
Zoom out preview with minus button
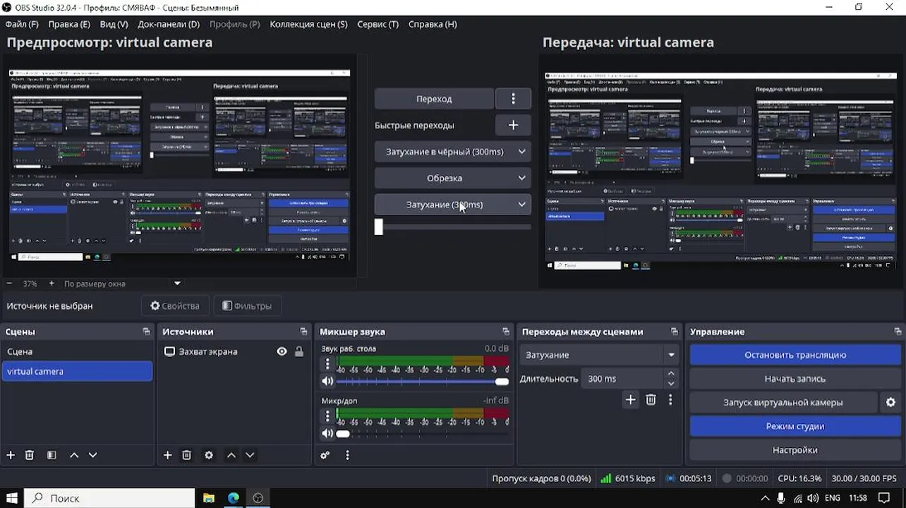[10, 284]
